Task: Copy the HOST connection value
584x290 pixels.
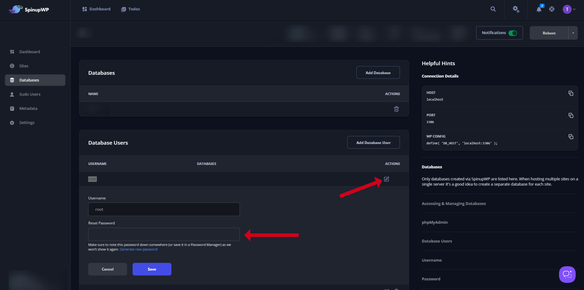Action: tap(571, 93)
